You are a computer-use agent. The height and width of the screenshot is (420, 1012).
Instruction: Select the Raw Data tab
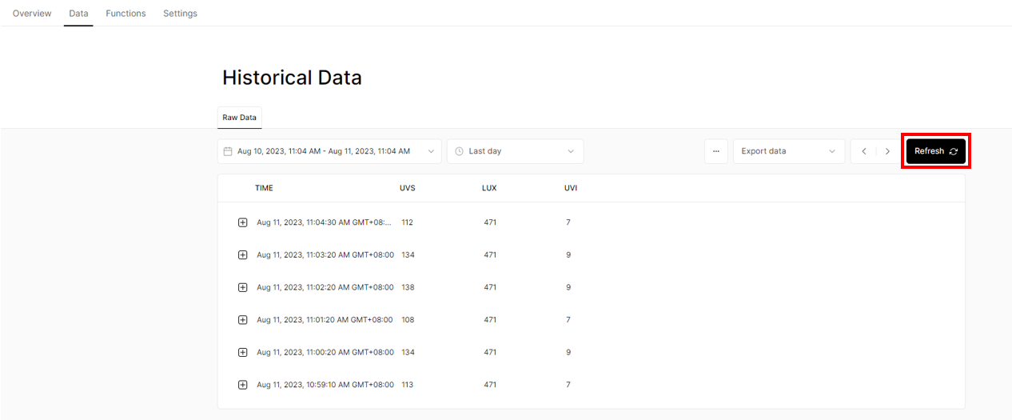coord(240,118)
